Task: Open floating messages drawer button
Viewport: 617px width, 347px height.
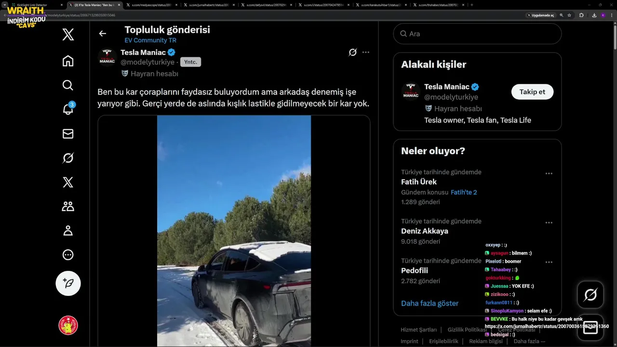Action: [590, 327]
